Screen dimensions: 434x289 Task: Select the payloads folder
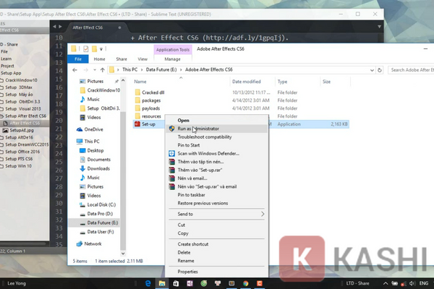click(x=151, y=108)
